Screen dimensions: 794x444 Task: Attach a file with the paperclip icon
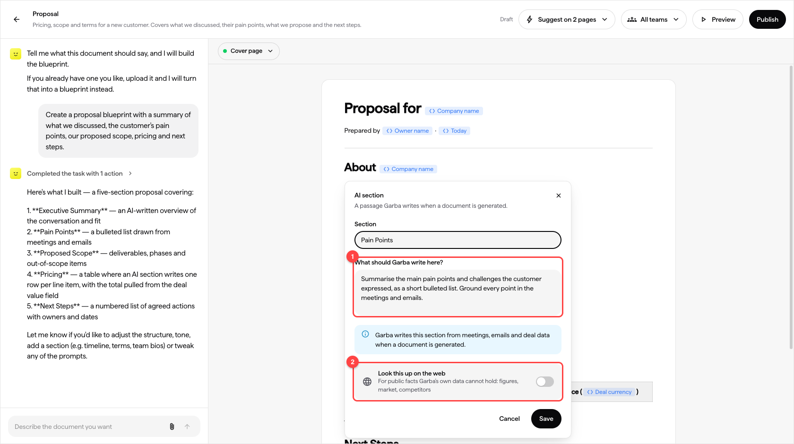[x=172, y=427]
